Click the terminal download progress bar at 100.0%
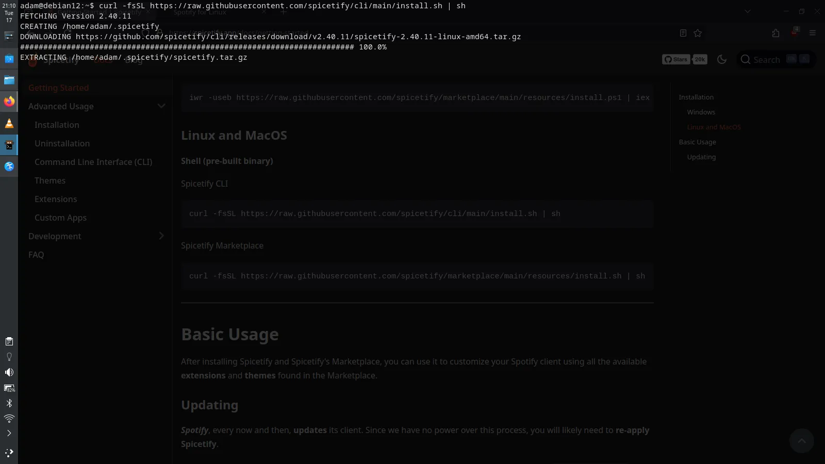 click(203, 47)
